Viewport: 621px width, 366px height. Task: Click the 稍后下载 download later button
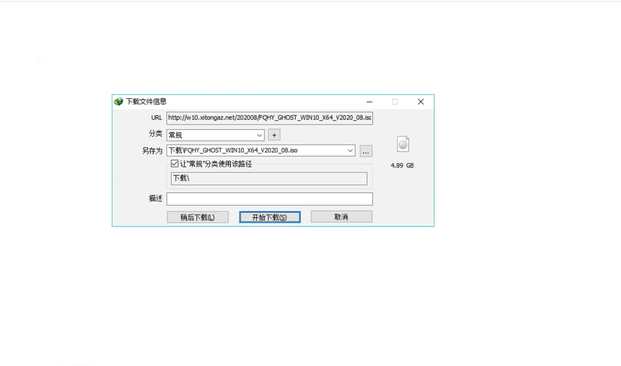click(x=198, y=217)
